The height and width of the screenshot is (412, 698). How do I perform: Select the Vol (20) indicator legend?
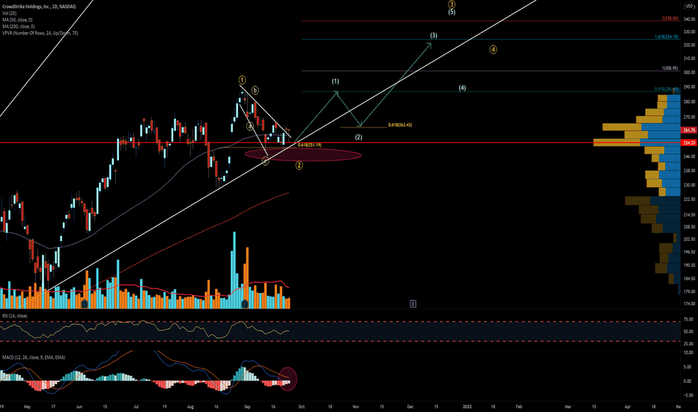[9, 13]
